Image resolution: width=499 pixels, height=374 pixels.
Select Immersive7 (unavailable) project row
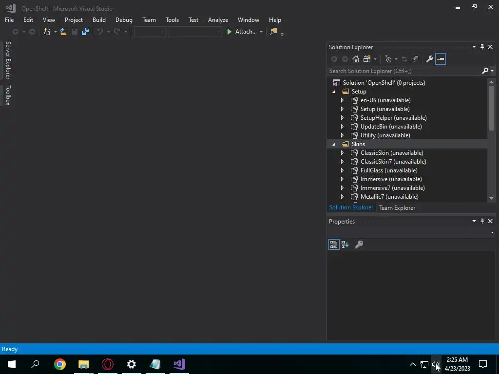[407, 188]
